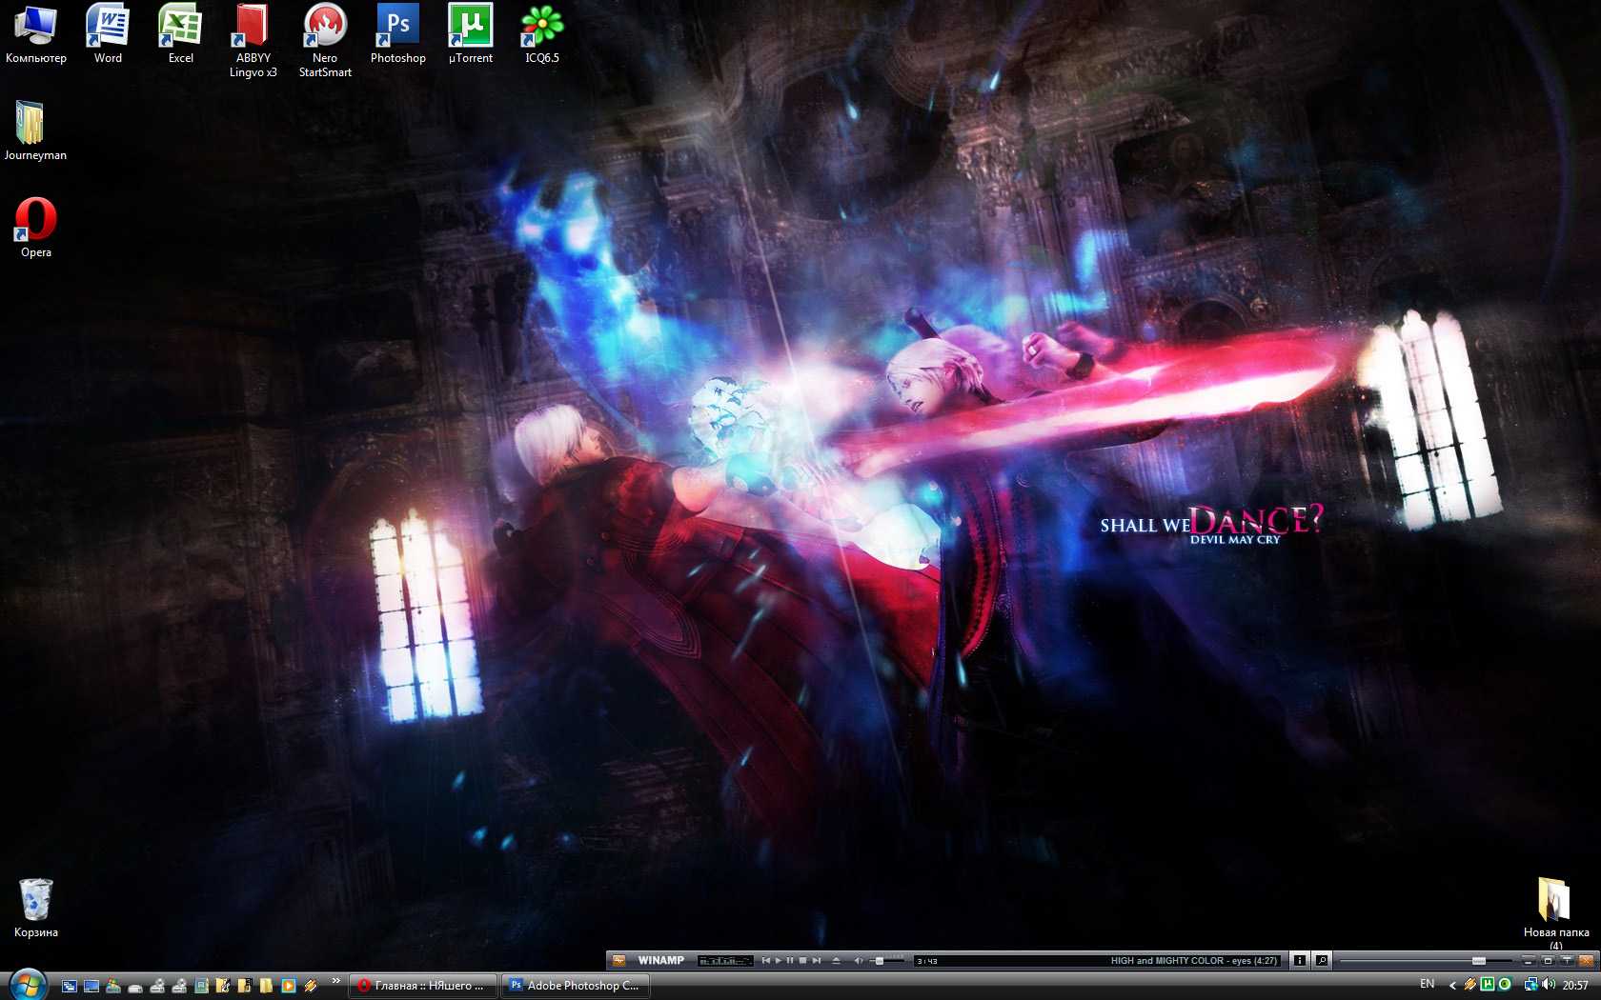This screenshot has height=1000, width=1601.
Task: Switch to the Opera Главная taskbar button
Action: pyautogui.click(x=423, y=986)
